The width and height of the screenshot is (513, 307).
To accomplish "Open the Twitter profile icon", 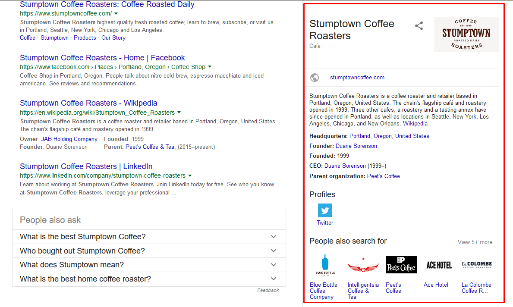I will coord(325,210).
